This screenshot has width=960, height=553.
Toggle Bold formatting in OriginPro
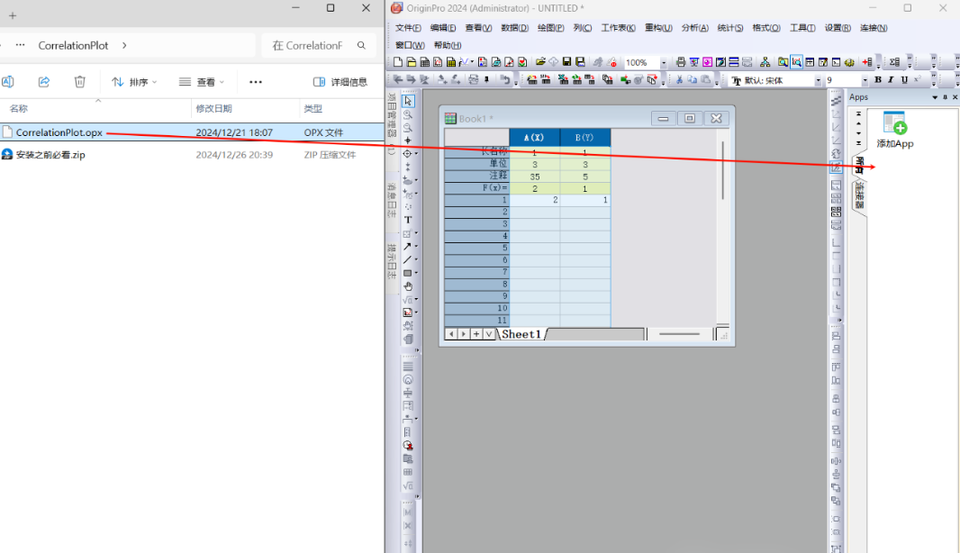[878, 79]
